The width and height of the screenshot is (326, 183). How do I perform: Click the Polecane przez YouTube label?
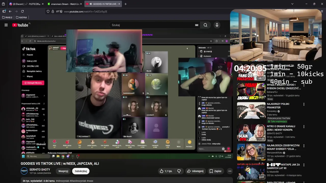279,118
